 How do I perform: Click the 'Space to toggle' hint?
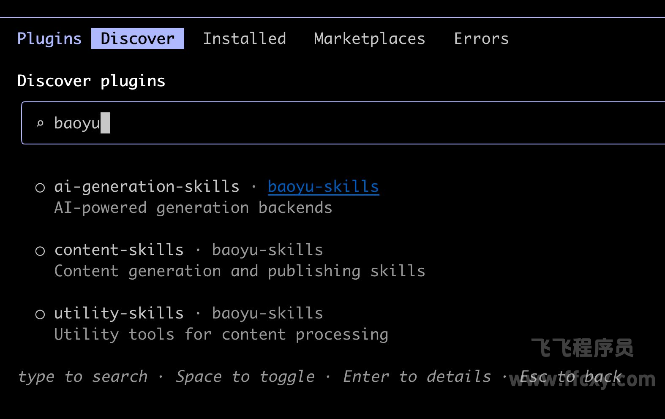(x=245, y=376)
